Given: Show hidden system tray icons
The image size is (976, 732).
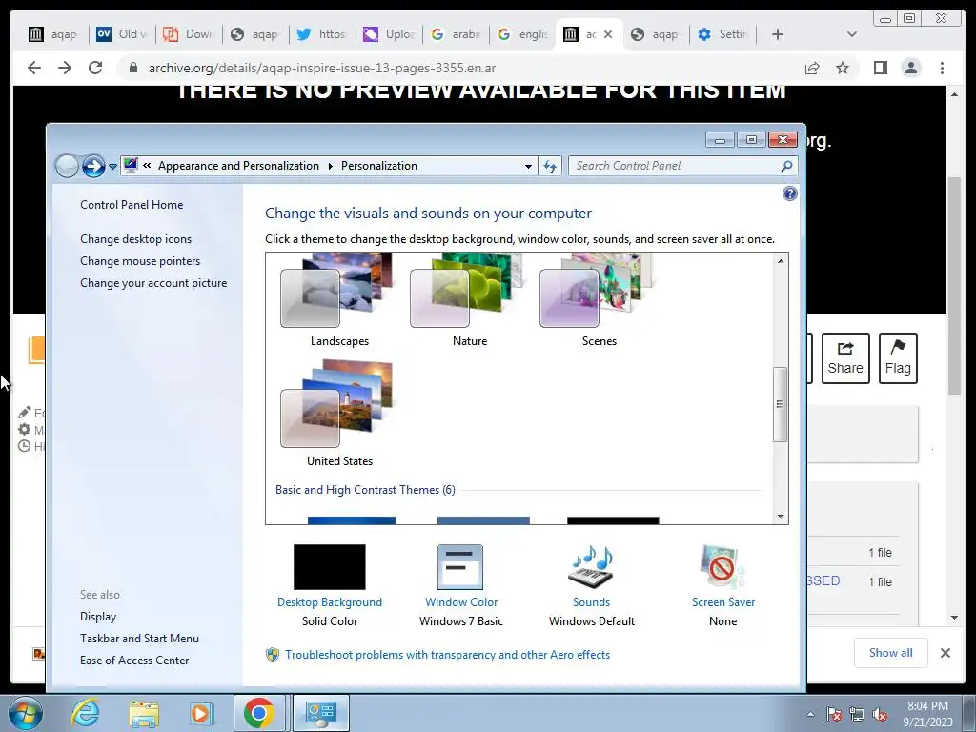Looking at the screenshot, I should coord(810,714).
